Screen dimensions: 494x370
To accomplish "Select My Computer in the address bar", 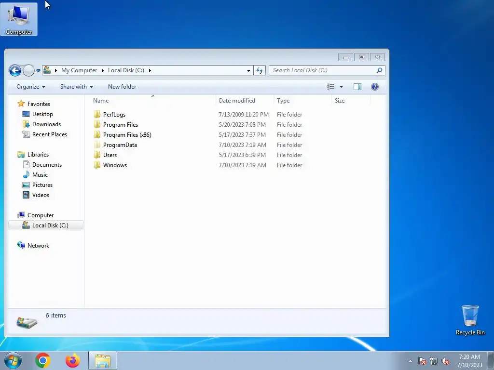I will (x=79, y=70).
